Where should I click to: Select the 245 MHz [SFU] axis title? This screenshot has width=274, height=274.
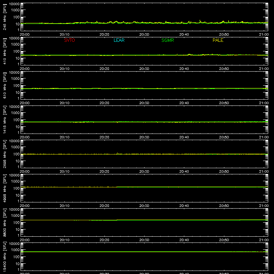[x=4, y=17]
